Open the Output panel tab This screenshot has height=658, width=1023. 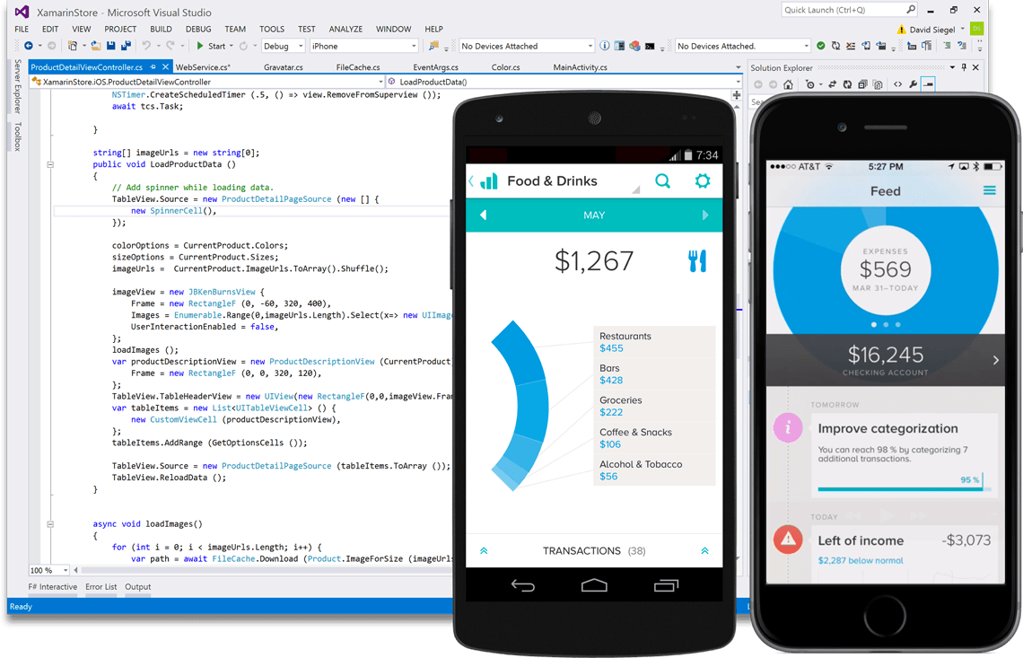coord(137,586)
